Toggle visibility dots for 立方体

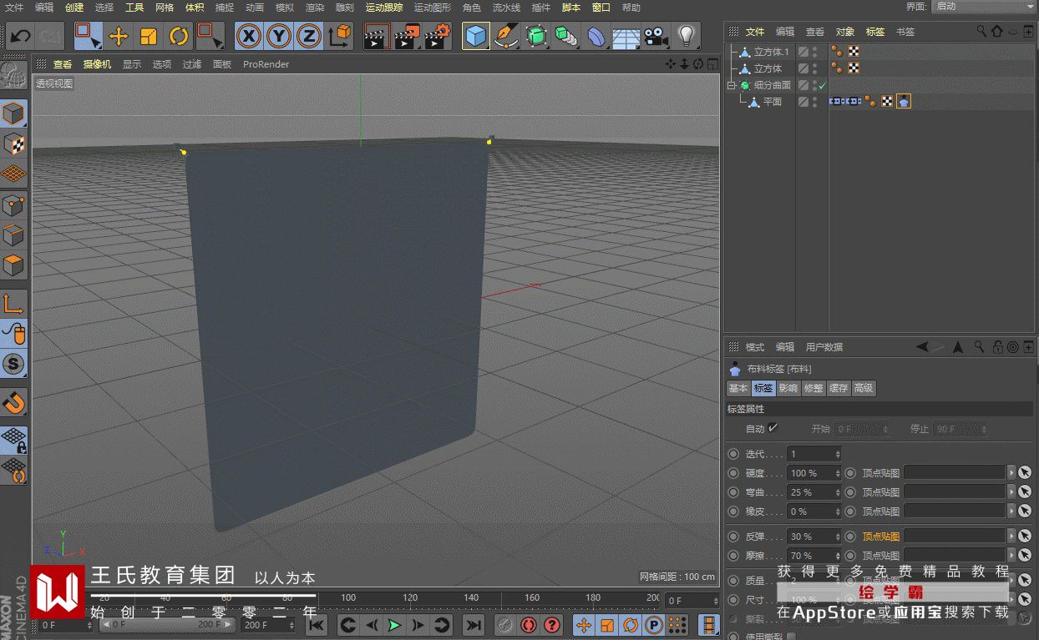click(x=815, y=68)
